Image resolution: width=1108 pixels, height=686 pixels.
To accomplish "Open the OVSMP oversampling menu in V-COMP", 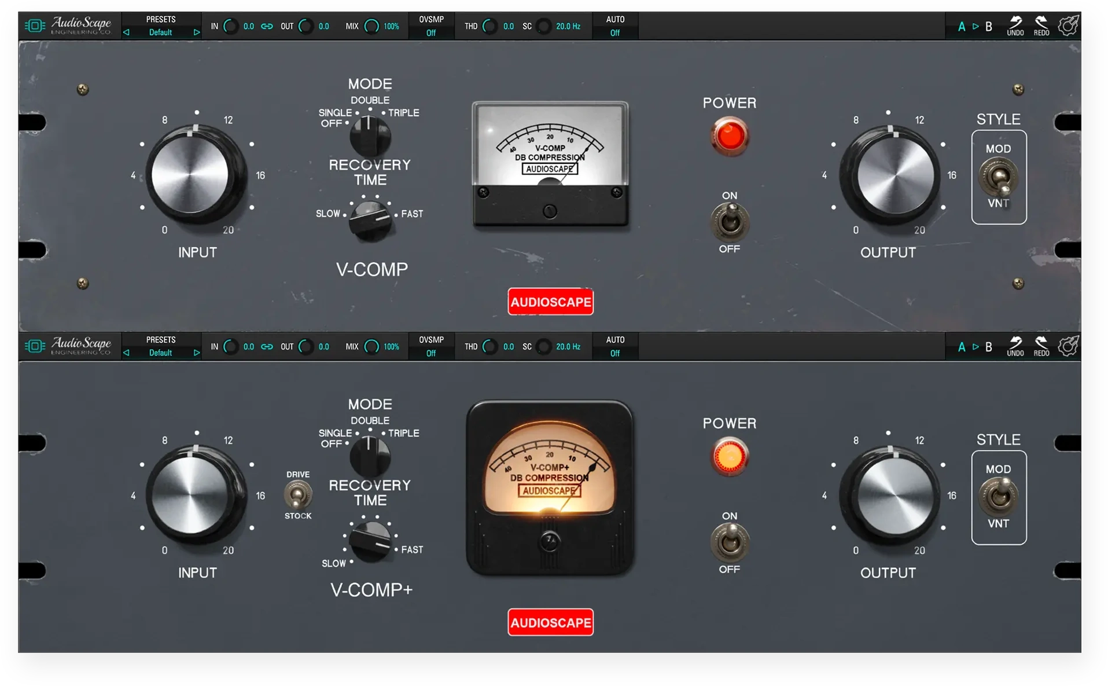I will [x=432, y=26].
